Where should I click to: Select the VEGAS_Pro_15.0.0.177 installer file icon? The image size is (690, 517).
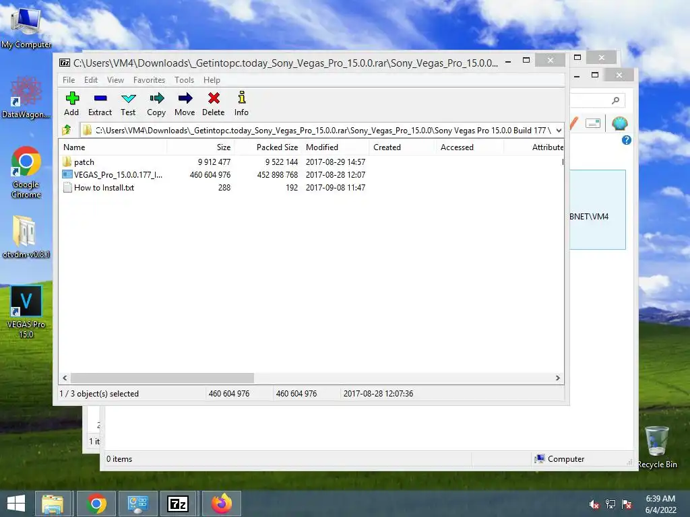tap(67, 174)
